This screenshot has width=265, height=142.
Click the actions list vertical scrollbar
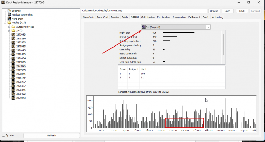pyautogui.click(x=223, y=45)
